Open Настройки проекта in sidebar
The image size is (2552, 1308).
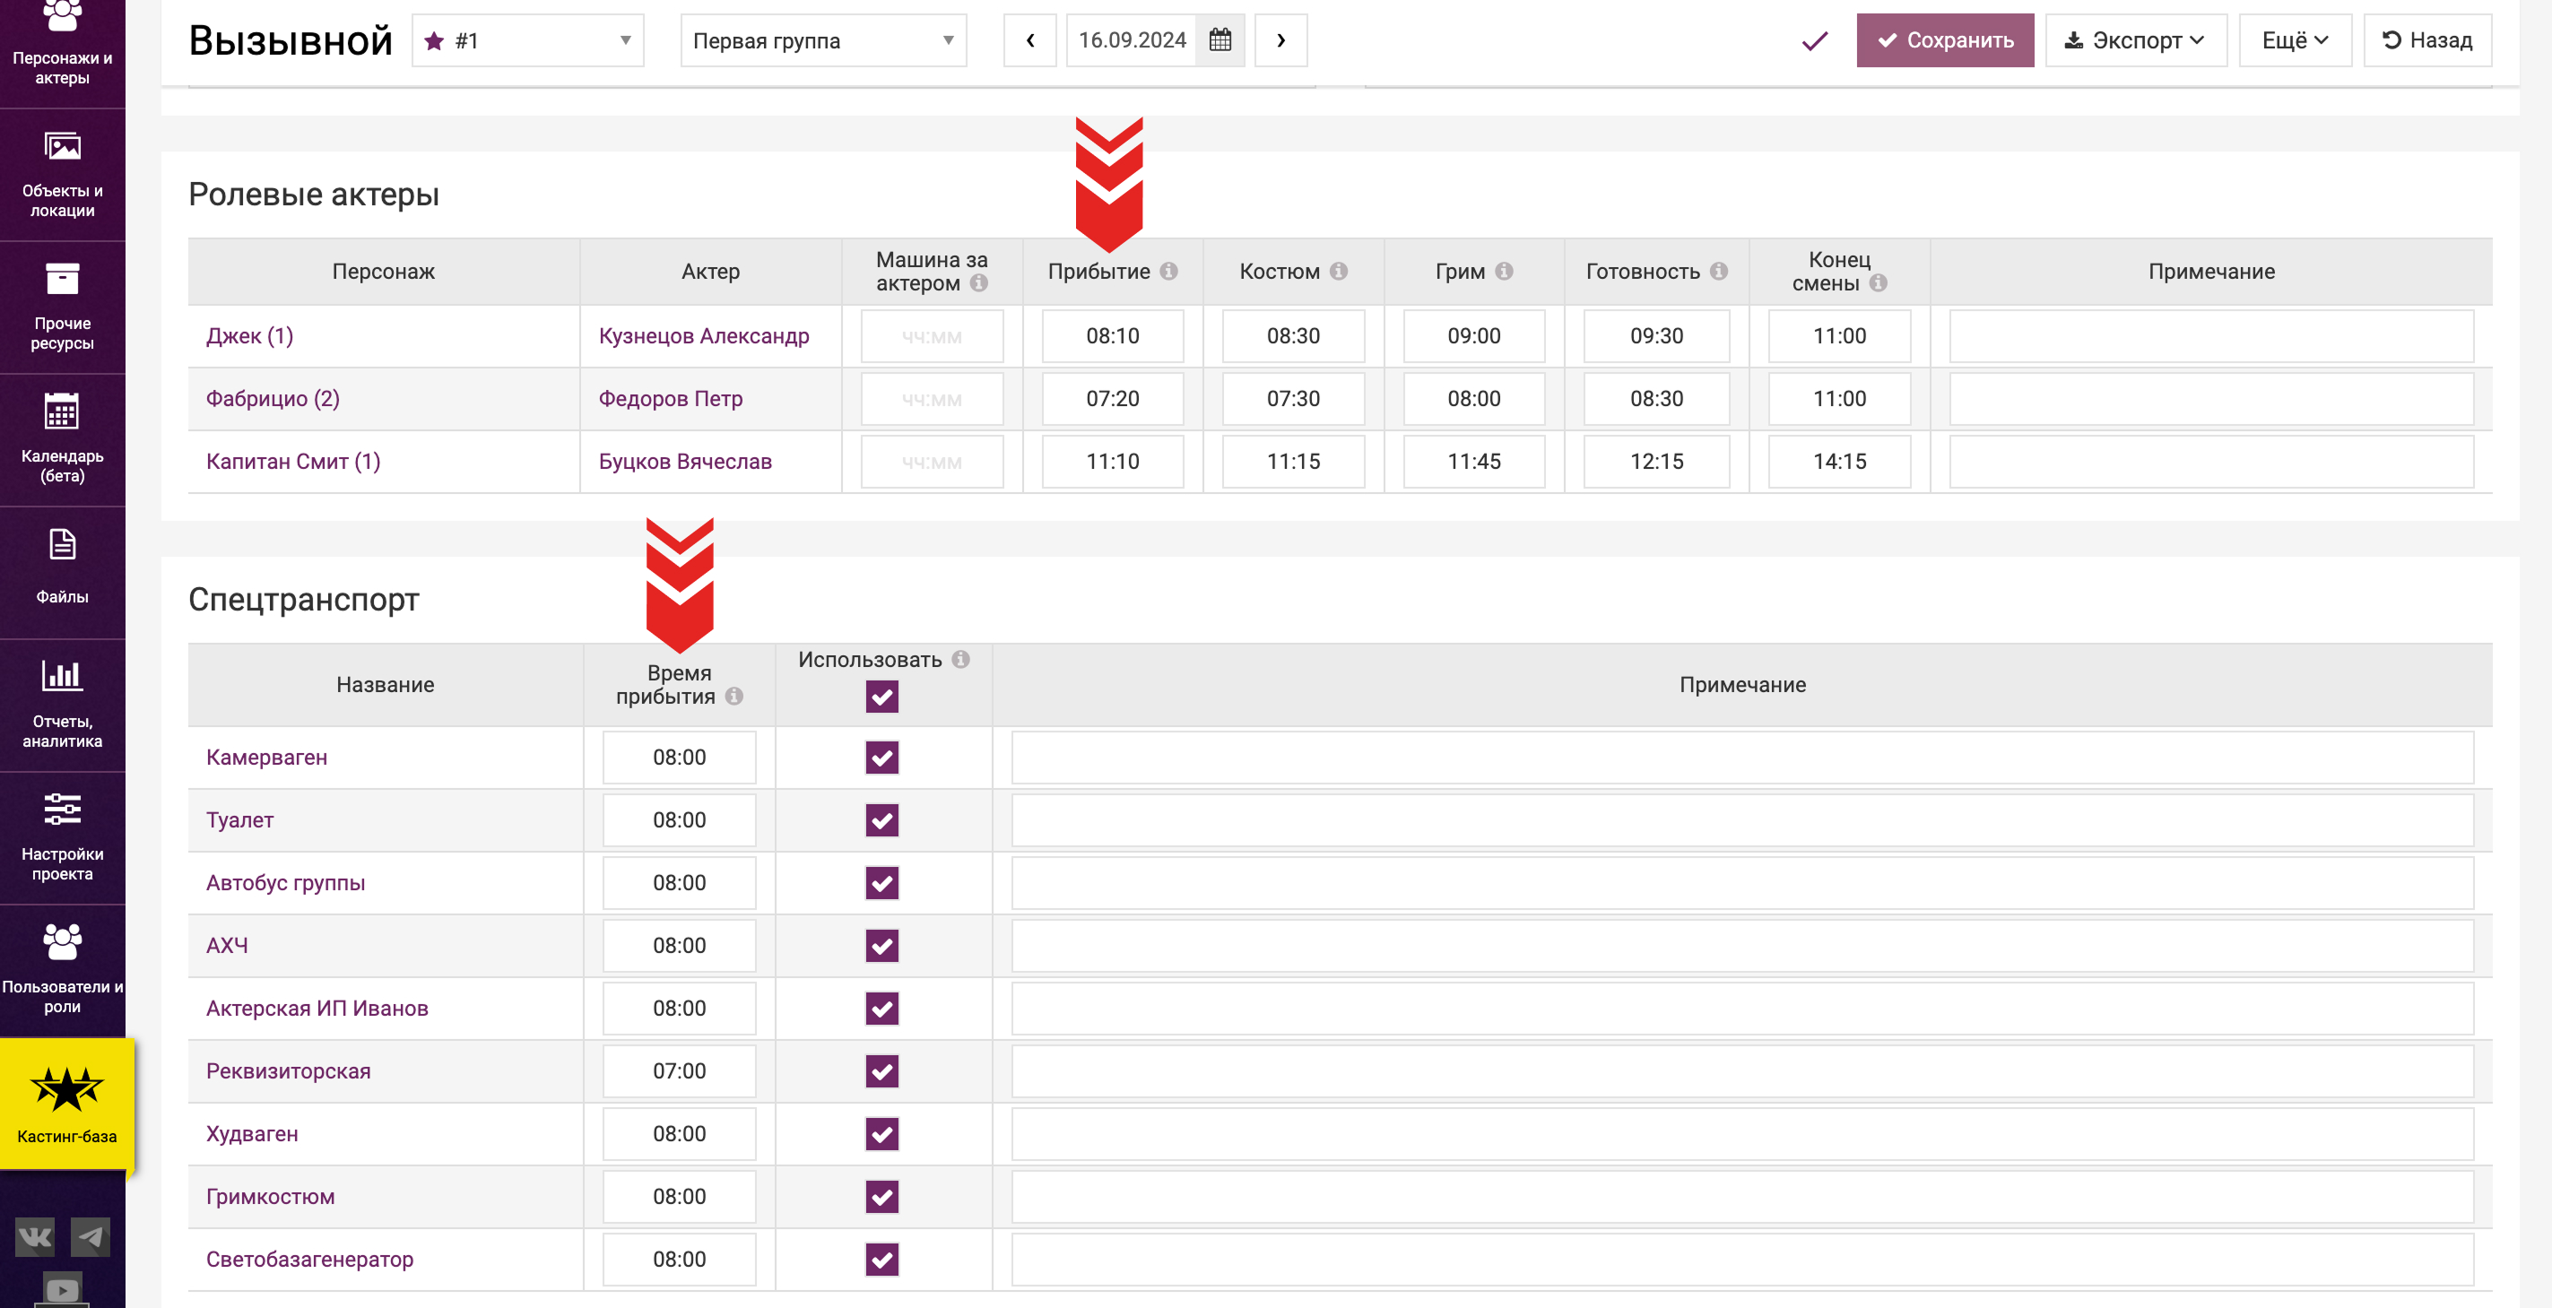coord(63,836)
